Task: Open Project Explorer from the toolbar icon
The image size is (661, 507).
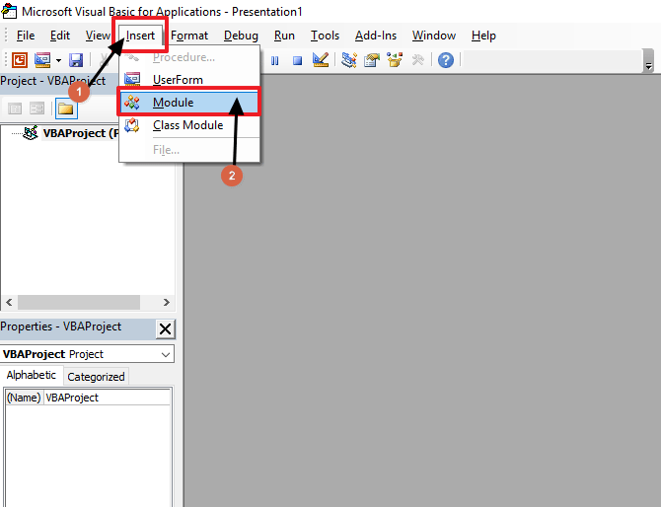Action: (349, 60)
